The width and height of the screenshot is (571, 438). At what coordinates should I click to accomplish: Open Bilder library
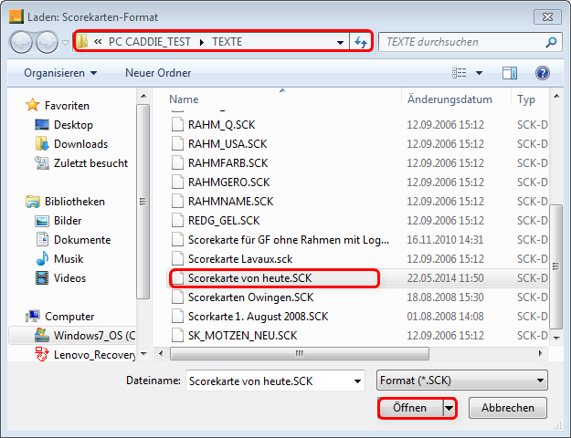pyautogui.click(x=68, y=221)
